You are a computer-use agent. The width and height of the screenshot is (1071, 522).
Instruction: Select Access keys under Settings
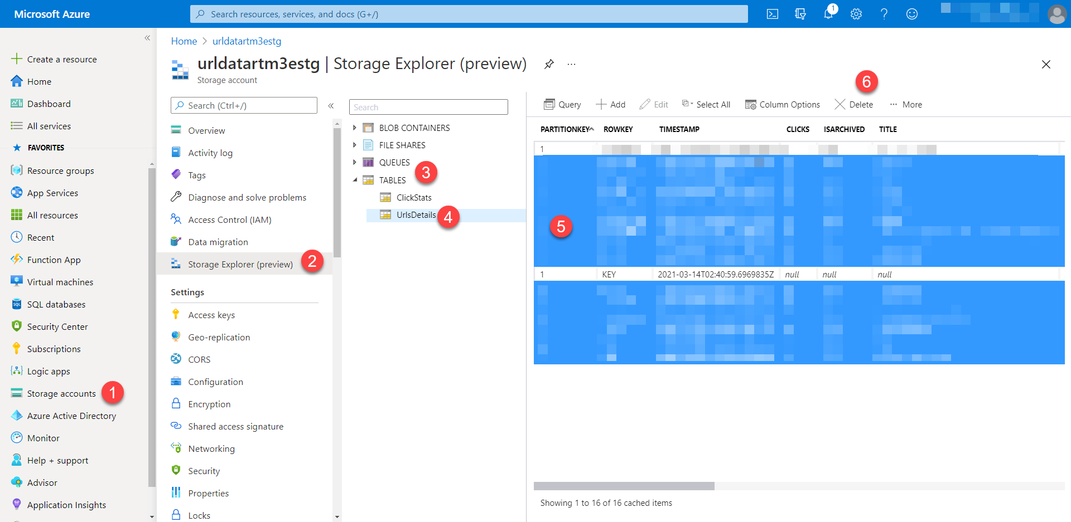211,314
